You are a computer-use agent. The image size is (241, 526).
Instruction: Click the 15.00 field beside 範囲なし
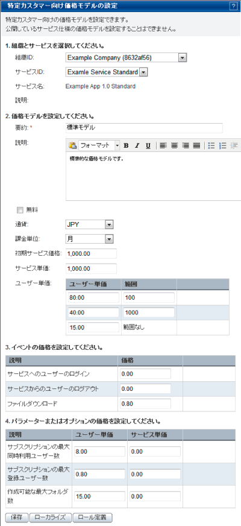(x=93, y=328)
